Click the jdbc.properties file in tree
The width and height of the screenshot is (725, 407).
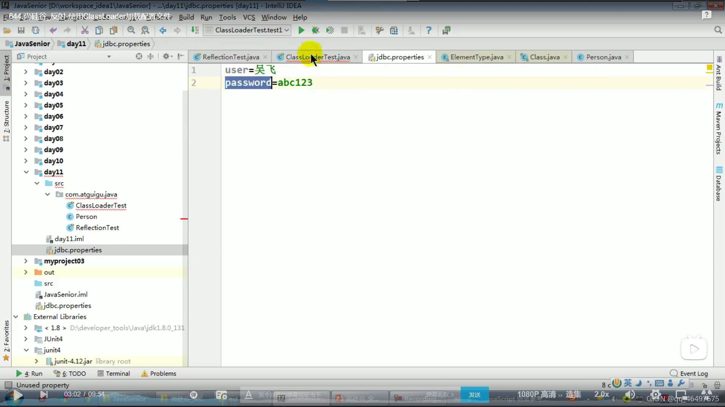[78, 249]
